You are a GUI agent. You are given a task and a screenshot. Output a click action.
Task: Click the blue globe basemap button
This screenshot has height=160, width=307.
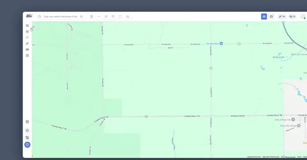coord(264,16)
